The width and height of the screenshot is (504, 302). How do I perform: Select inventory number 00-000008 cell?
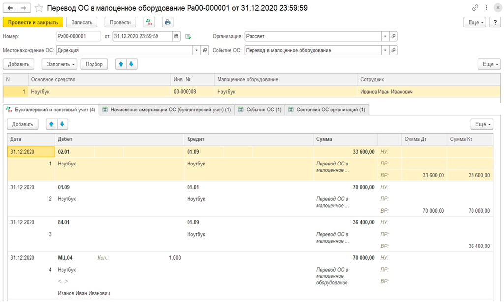pos(192,92)
